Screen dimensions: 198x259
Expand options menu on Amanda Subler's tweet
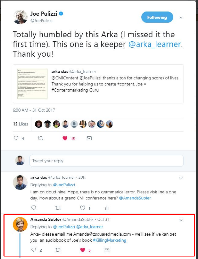pos(181,219)
